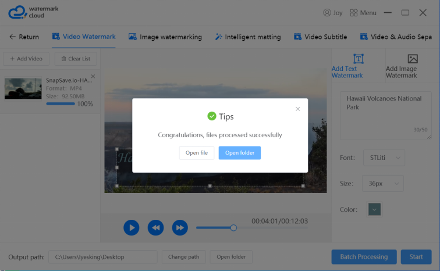Open the Joy user account icon
440x271 pixels.
click(327, 13)
